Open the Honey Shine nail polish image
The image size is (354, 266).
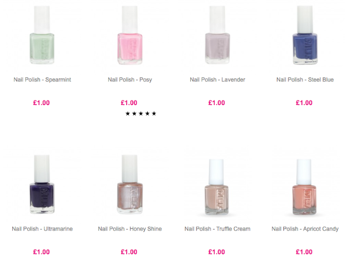pos(130,184)
